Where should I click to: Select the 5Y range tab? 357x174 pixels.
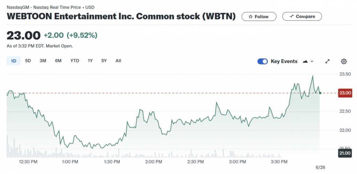click(x=104, y=61)
